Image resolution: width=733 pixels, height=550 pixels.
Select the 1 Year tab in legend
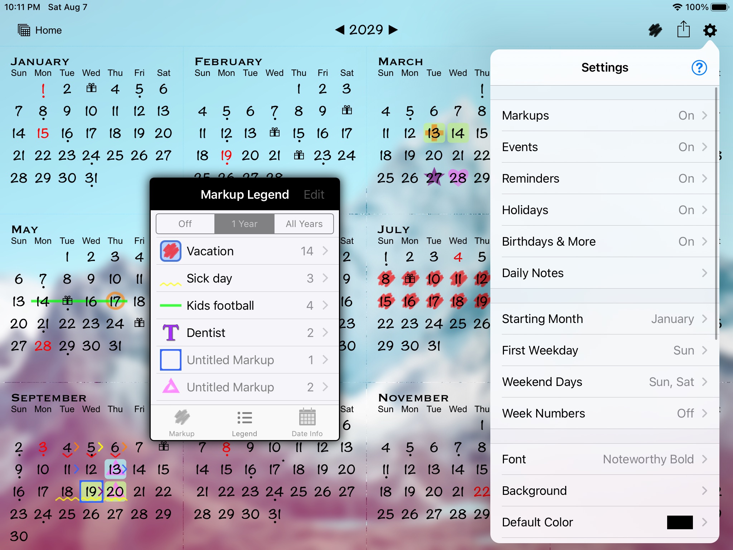pos(244,223)
